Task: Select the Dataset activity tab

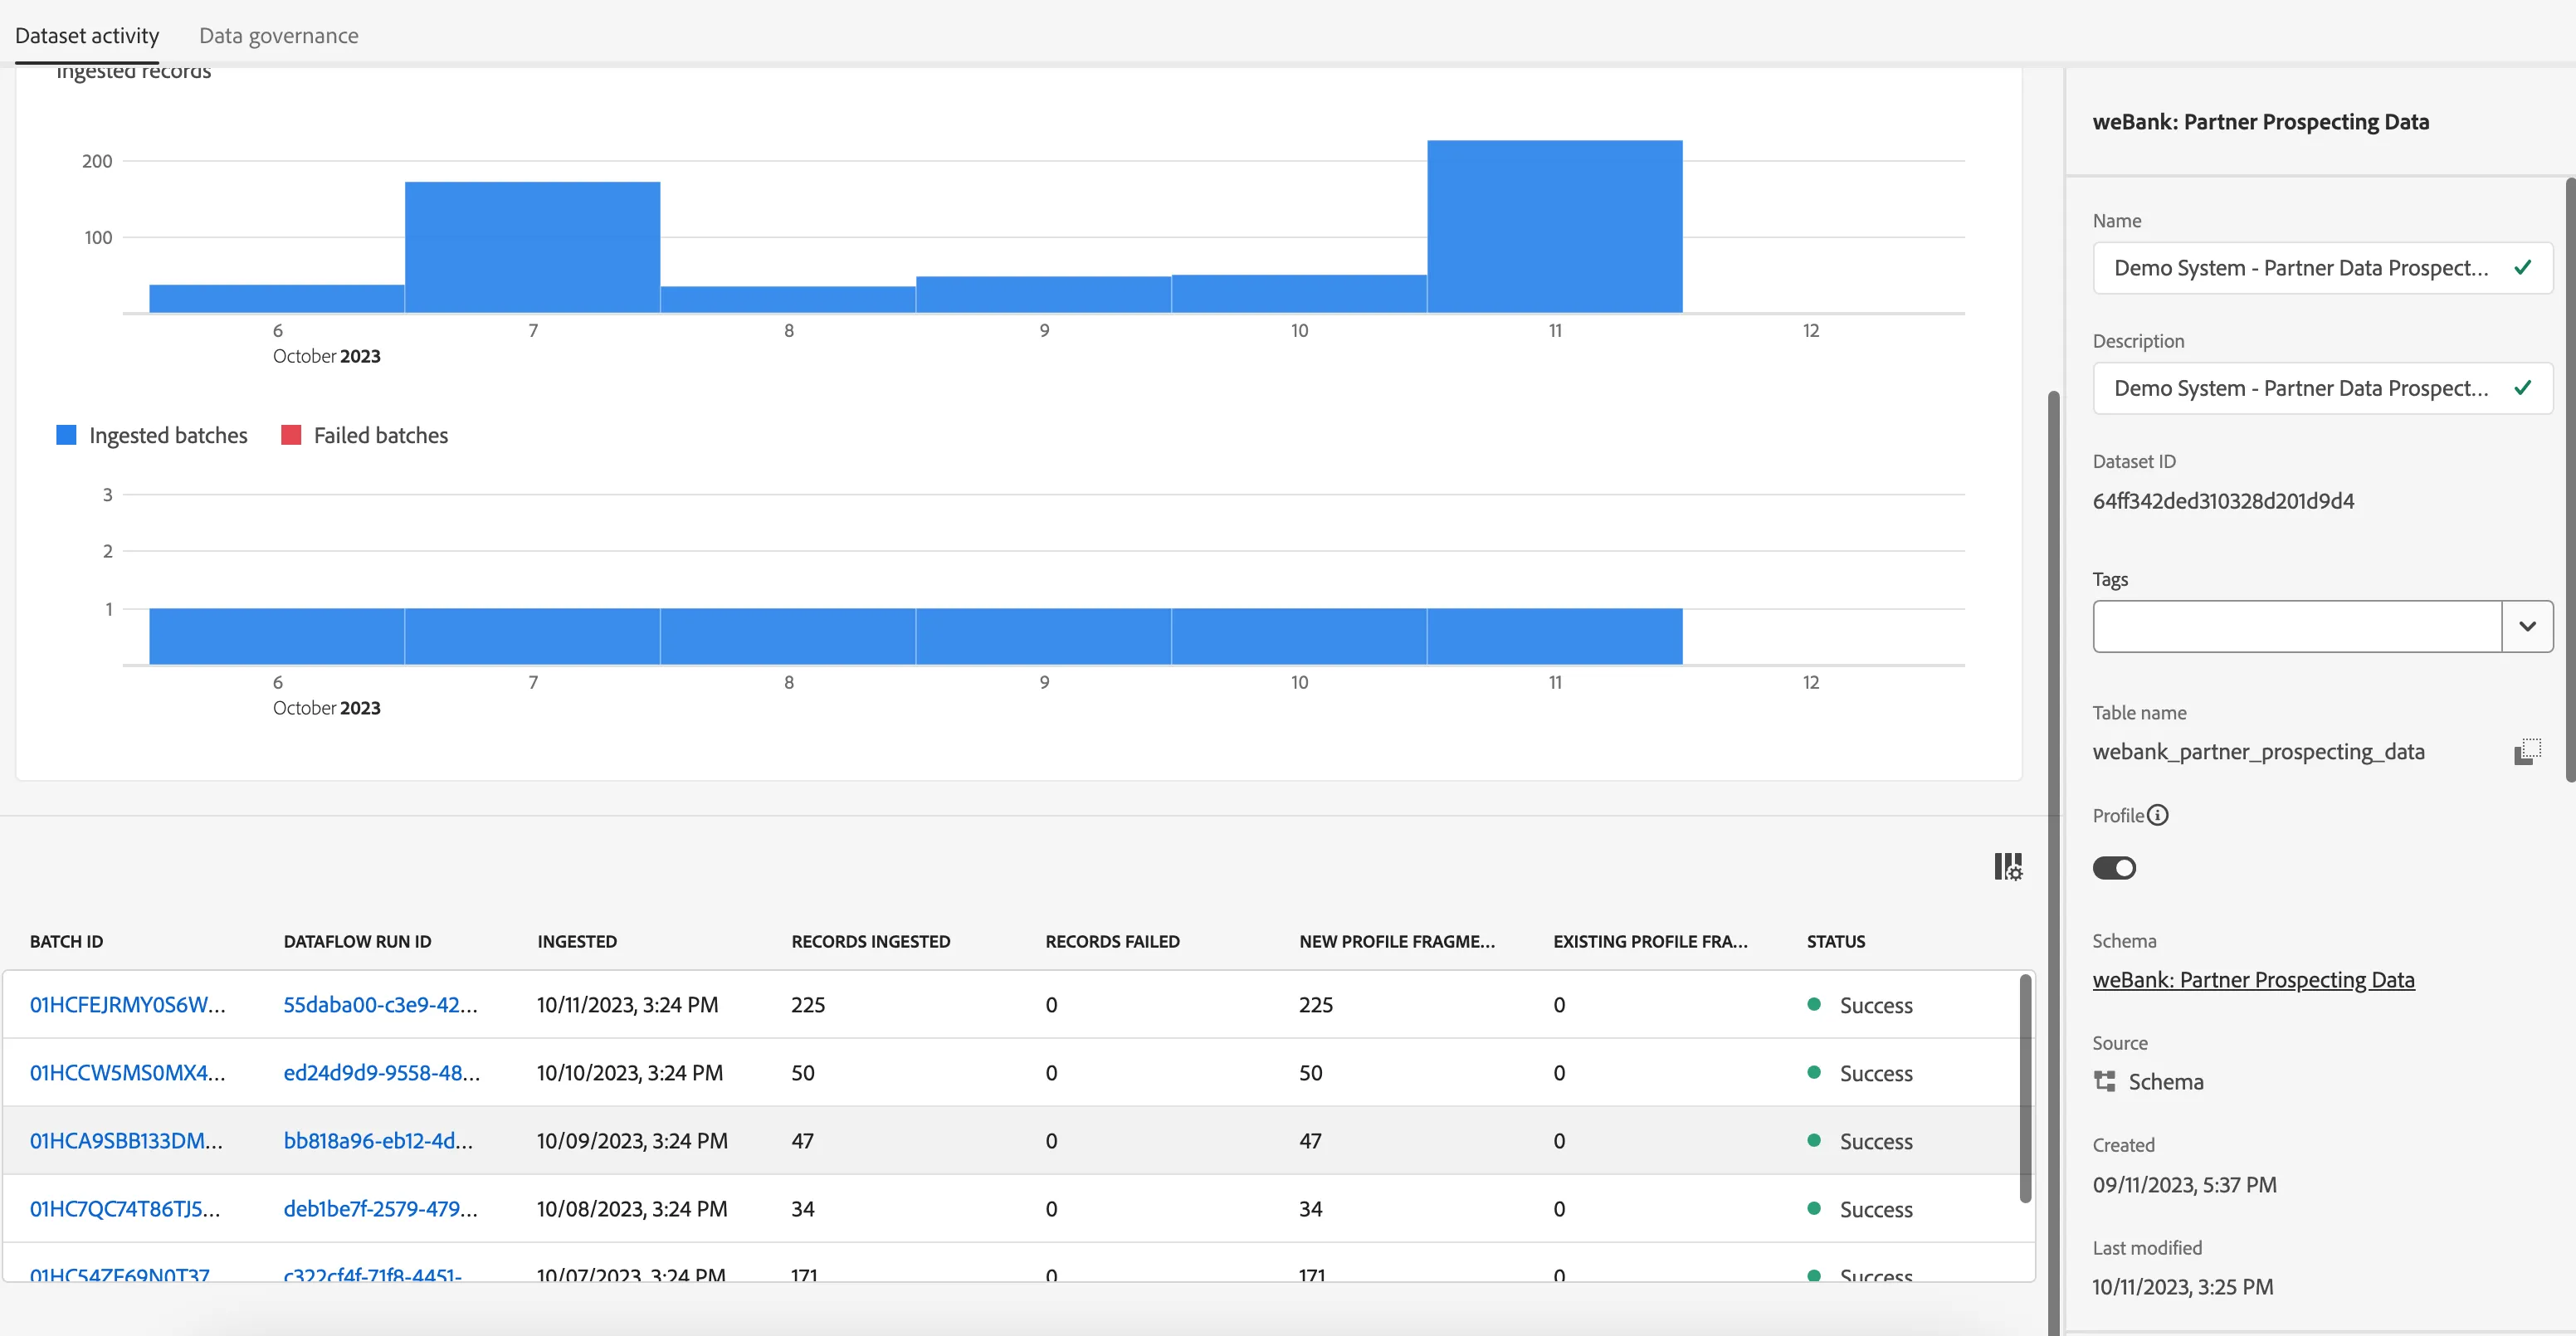Action: click(87, 35)
